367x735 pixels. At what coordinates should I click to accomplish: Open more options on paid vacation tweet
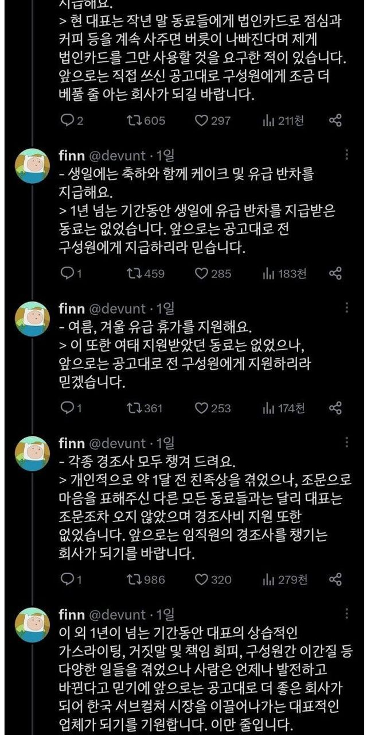346,308
